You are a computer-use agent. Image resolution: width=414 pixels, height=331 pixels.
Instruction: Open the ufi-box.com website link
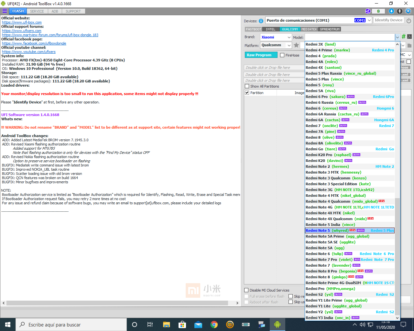[x=22, y=22]
